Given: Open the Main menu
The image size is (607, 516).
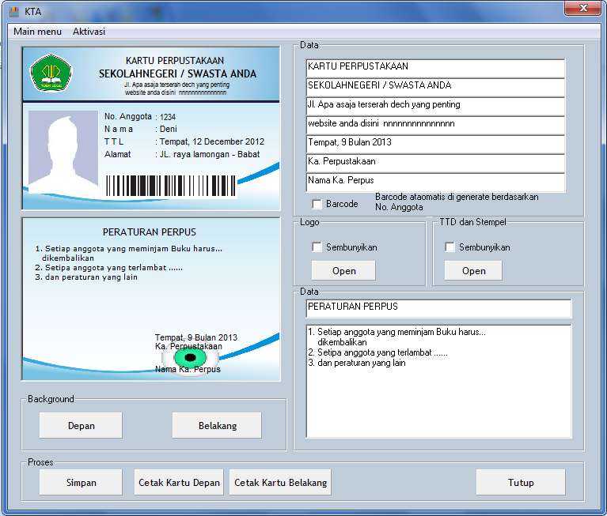Looking at the screenshot, I should point(37,32).
